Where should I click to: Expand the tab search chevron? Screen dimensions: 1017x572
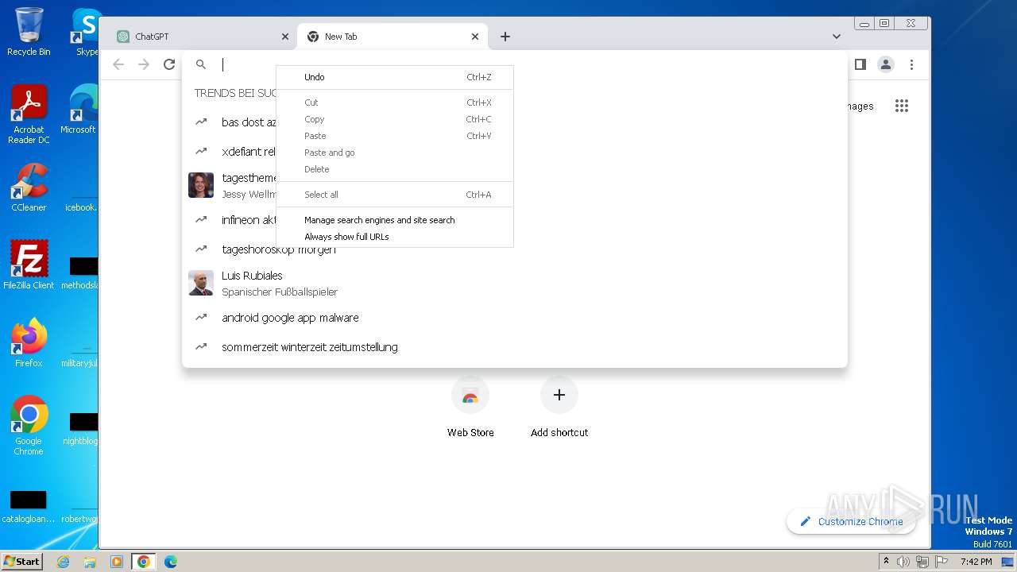coord(837,37)
